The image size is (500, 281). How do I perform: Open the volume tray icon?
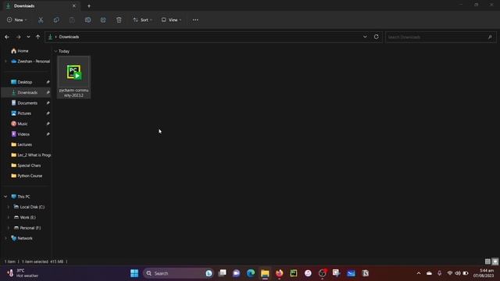(x=458, y=273)
